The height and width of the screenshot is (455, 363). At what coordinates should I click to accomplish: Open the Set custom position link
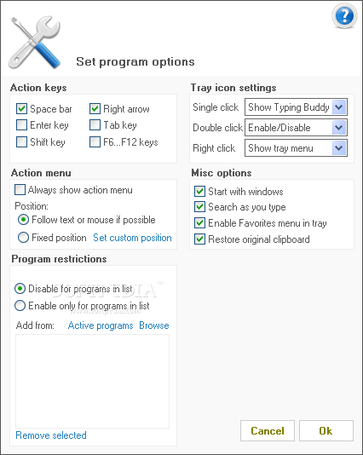132,238
